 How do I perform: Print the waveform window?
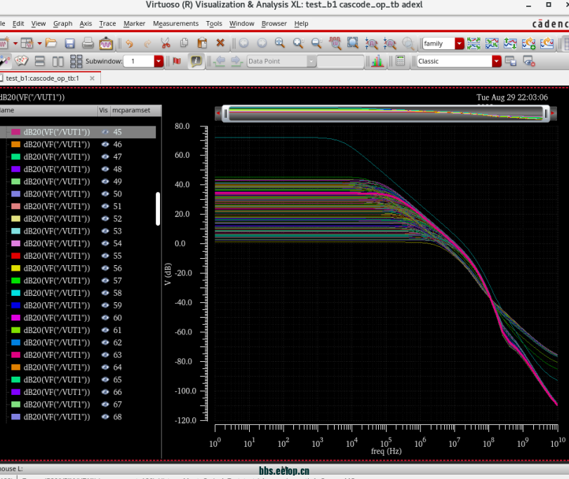coord(88,43)
